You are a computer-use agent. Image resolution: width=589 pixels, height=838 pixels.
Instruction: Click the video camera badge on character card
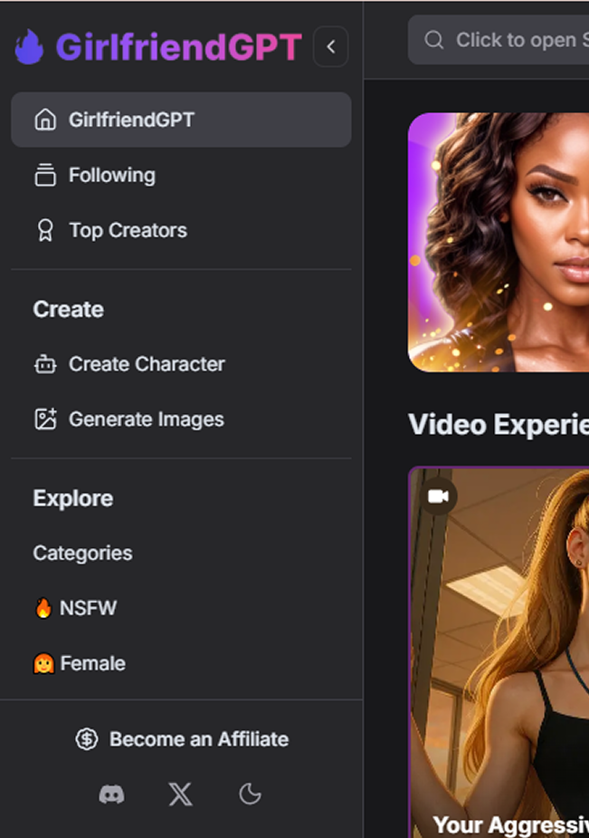438,496
